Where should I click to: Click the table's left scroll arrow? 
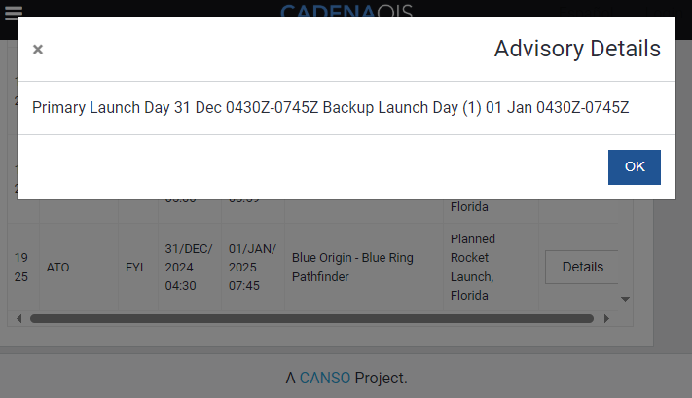coord(18,318)
